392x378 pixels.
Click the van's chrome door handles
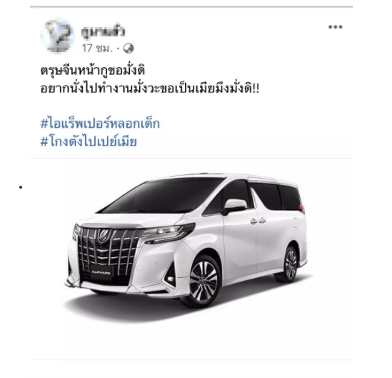click(x=258, y=221)
